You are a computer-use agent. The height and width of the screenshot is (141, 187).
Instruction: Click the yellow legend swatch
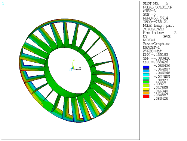point(146,89)
